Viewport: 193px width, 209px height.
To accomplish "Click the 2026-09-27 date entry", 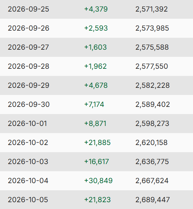I will tap(28, 47).
